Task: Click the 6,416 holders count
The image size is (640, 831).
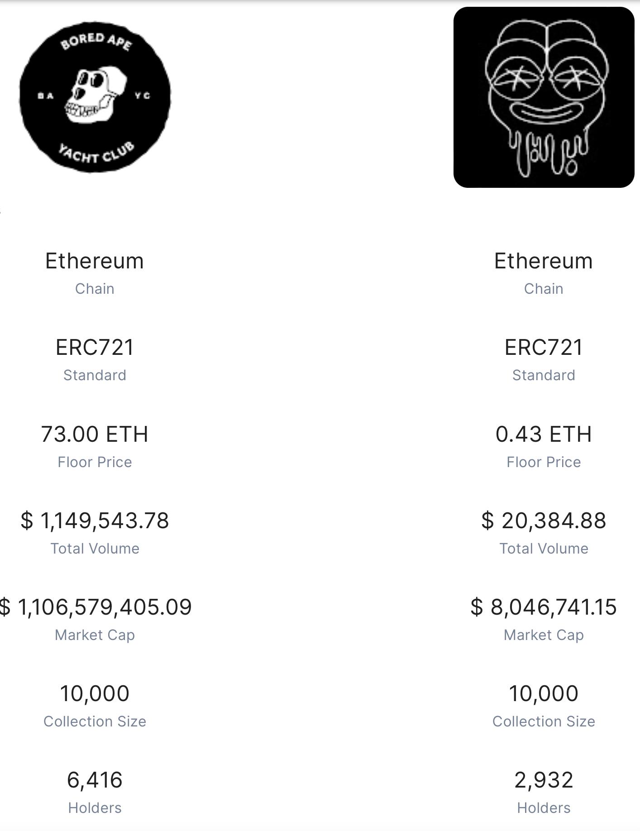Action: 95,780
